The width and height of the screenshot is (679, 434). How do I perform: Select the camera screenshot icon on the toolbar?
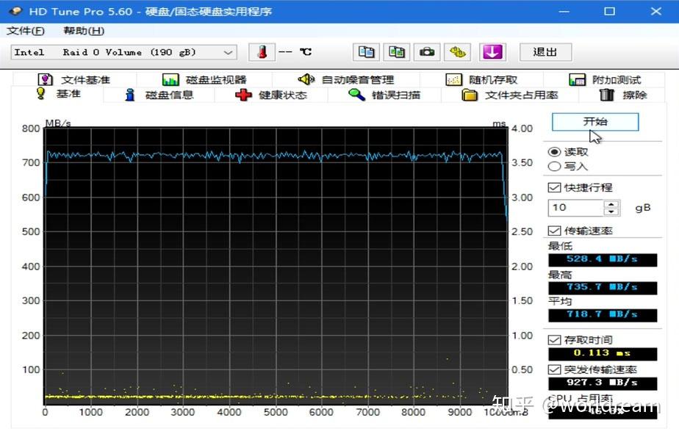point(426,52)
